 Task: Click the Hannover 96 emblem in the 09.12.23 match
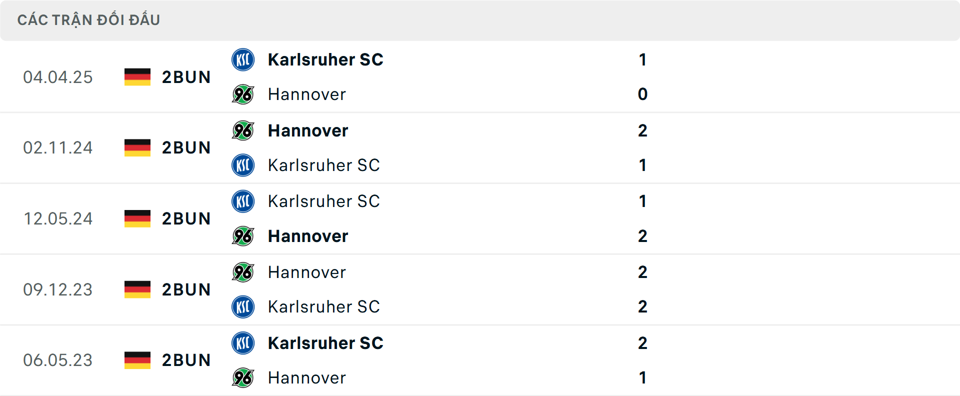pyautogui.click(x=243, y=272)
